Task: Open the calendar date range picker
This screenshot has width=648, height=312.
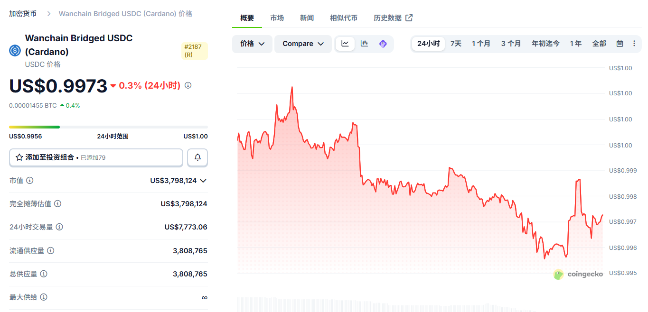Action: pyautogui.click(x=620, y=44)
